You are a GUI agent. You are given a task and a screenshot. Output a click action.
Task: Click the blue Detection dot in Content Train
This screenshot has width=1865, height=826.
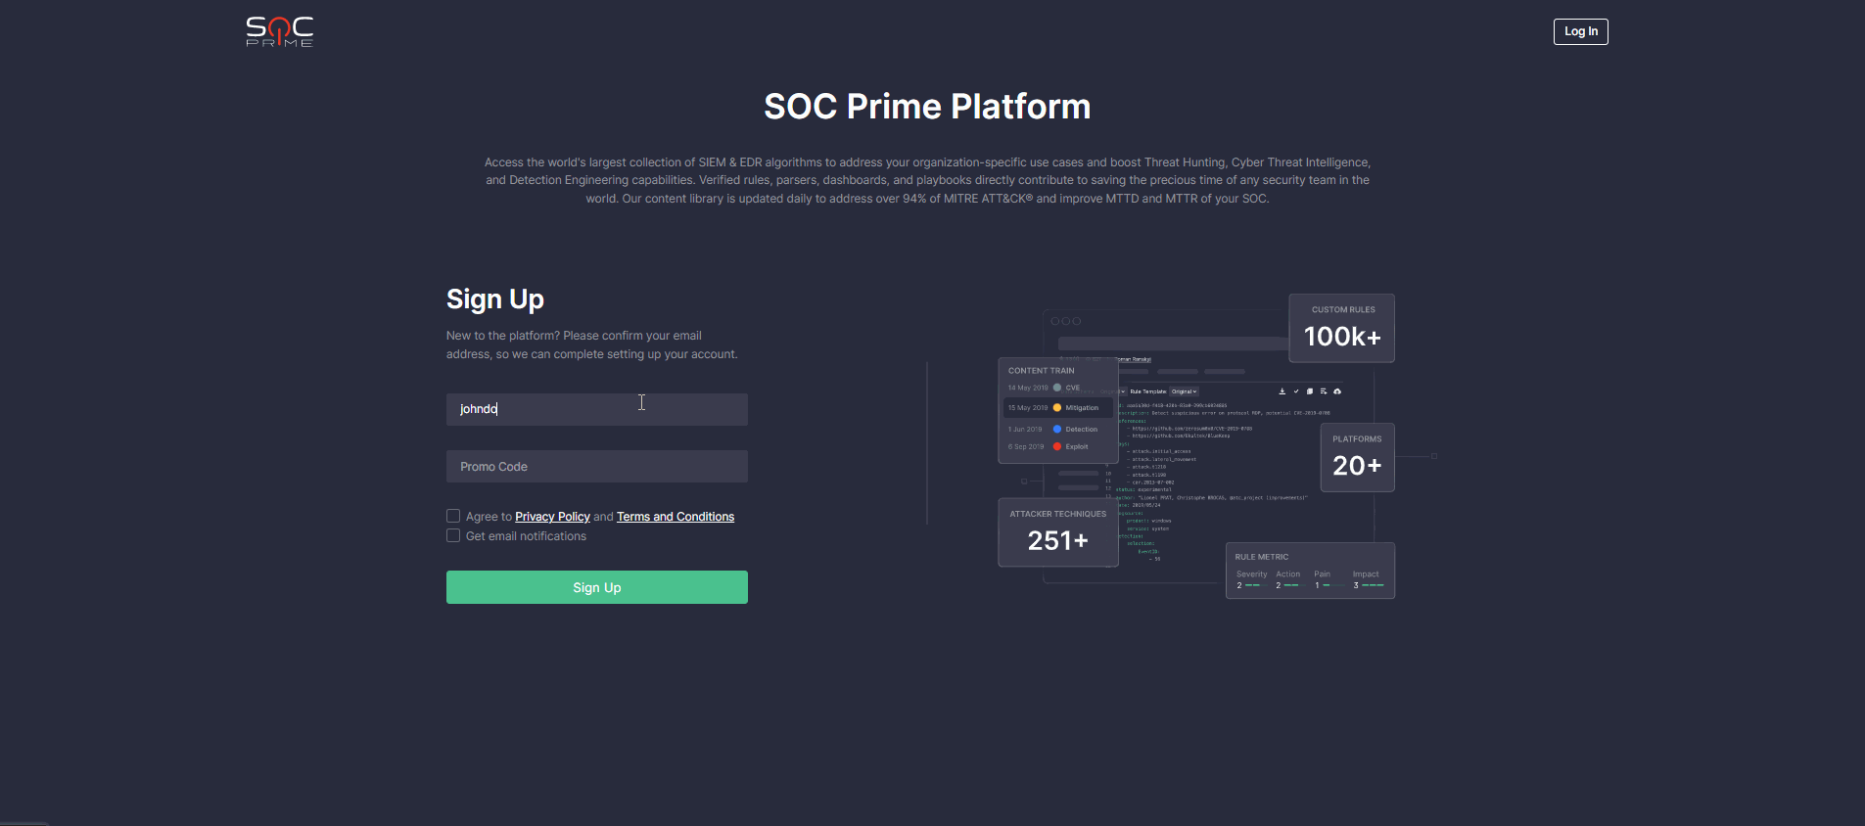(1057, 429)
